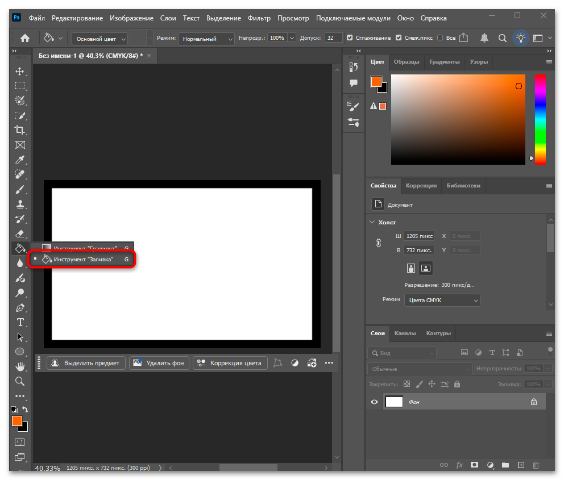
Task: Add layer mask icon in Layers panel
Action: 474,465
